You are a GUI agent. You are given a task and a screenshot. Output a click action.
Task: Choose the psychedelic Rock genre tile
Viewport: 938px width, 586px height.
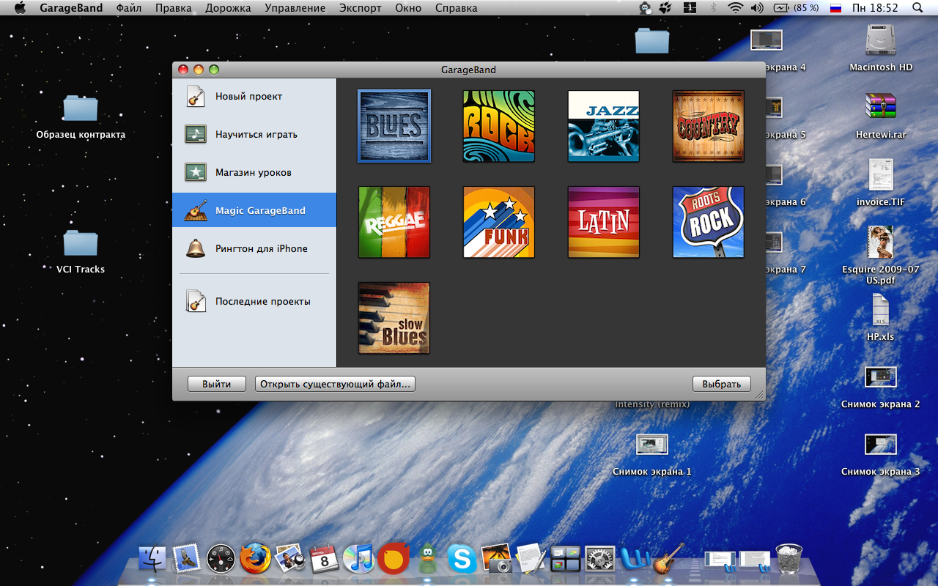coord(499,126)
